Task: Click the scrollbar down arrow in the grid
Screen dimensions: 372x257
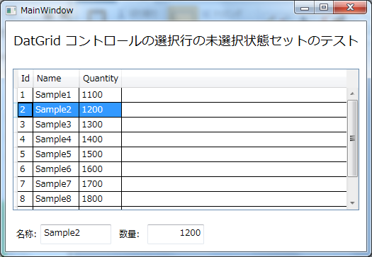Action: (x=352, y=203)
